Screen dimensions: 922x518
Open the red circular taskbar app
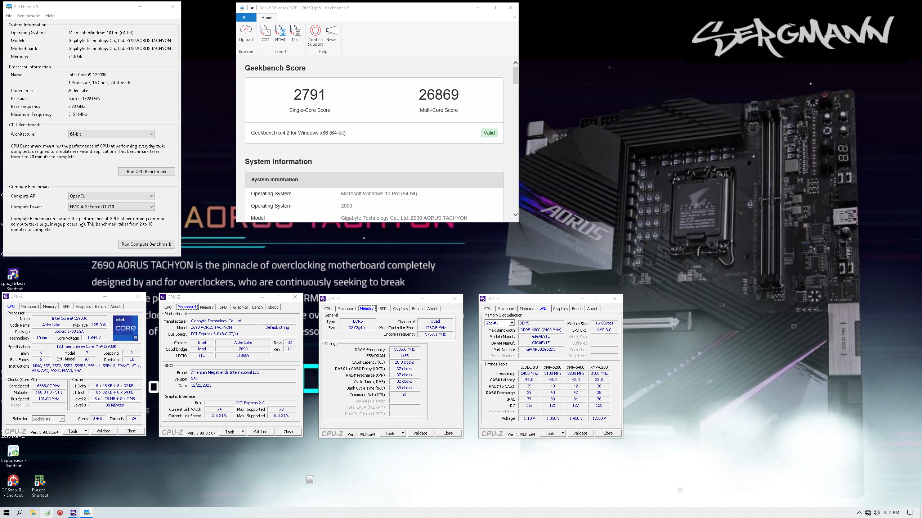point(60,513)
